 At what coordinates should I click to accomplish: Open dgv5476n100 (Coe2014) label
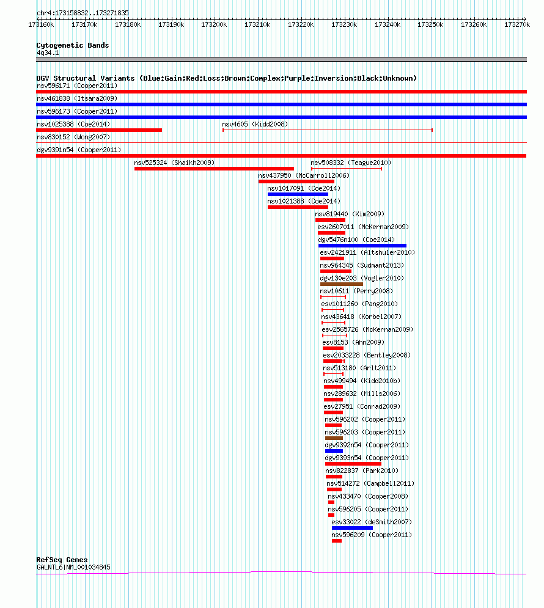point(356,240)
